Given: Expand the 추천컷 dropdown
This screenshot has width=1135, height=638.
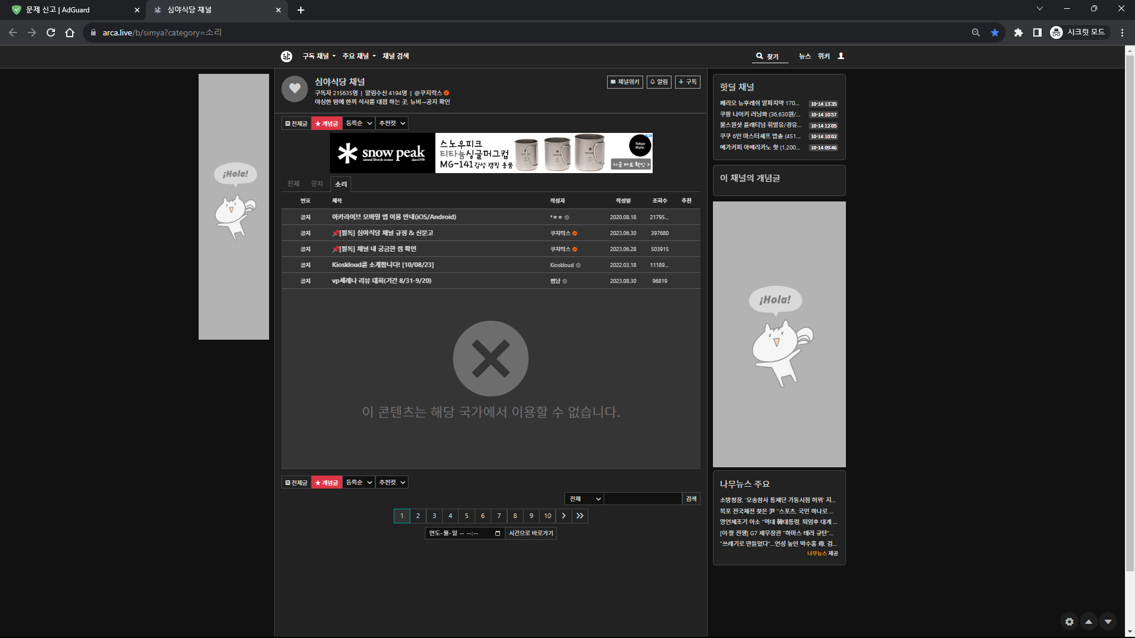Looking at the screenshot, I should pyautogui.click(x=391, y=123).
